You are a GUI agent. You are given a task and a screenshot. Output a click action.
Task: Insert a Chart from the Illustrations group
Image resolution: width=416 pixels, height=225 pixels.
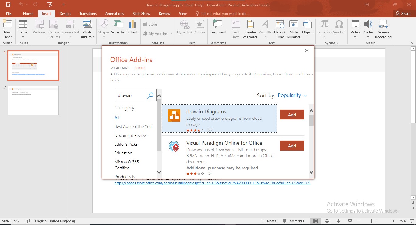tap(132, 27)
